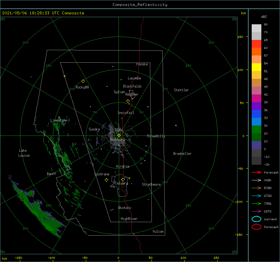
Task: Select the purple swatch between 39 and 36 dBZ
Action: click(x=256, y=106)
